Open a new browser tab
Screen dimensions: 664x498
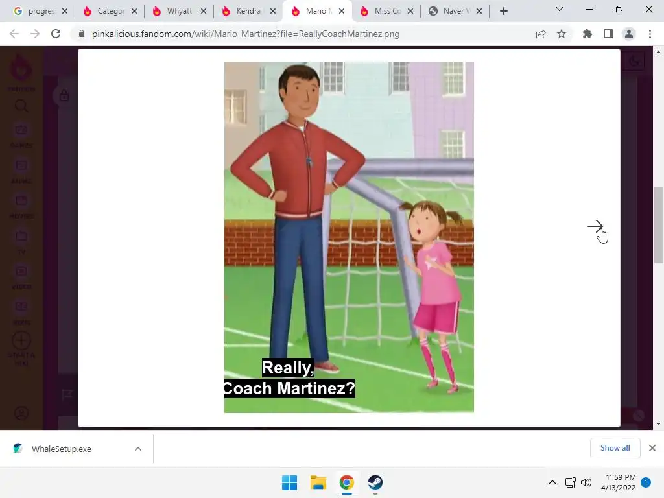coord(503,11)
